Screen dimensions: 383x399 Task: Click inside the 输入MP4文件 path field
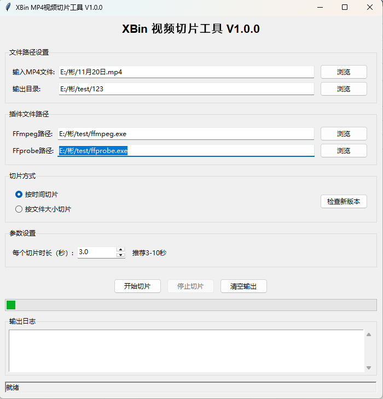click(x=186, y=72)
